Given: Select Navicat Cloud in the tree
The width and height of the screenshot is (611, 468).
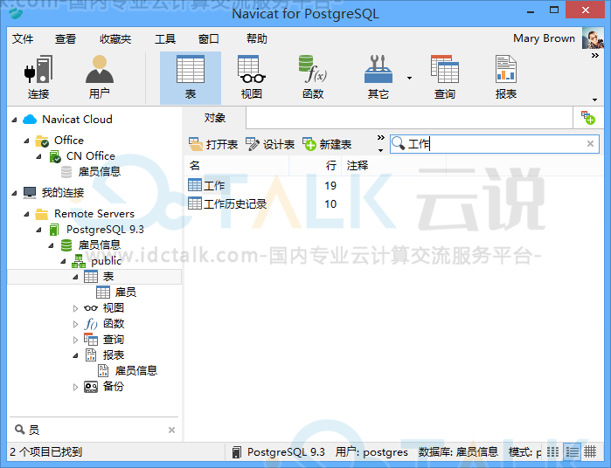Looking at the screenshot, I should [x=77, y=120].
